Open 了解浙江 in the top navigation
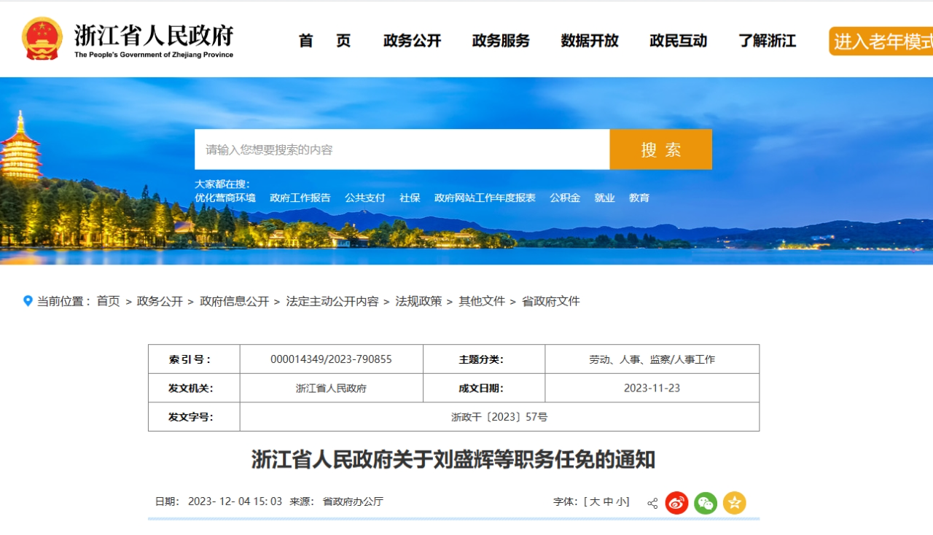933x535 pixels. tap(767, 41)
